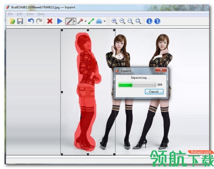Start inpainting with the blue play icon

click(60, 21)
